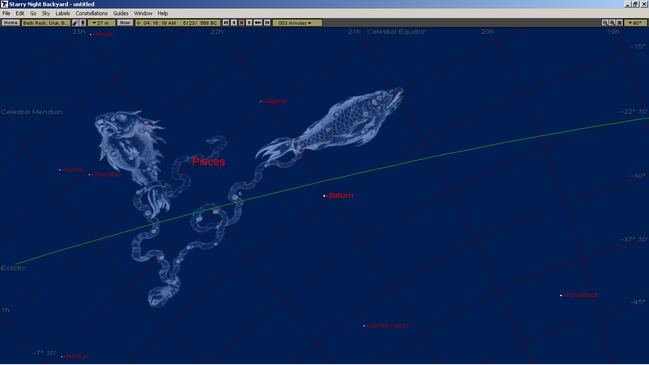The image size is (649, 365).
Task: Click the -15° declination label
Action: click(x=638, y=47)
